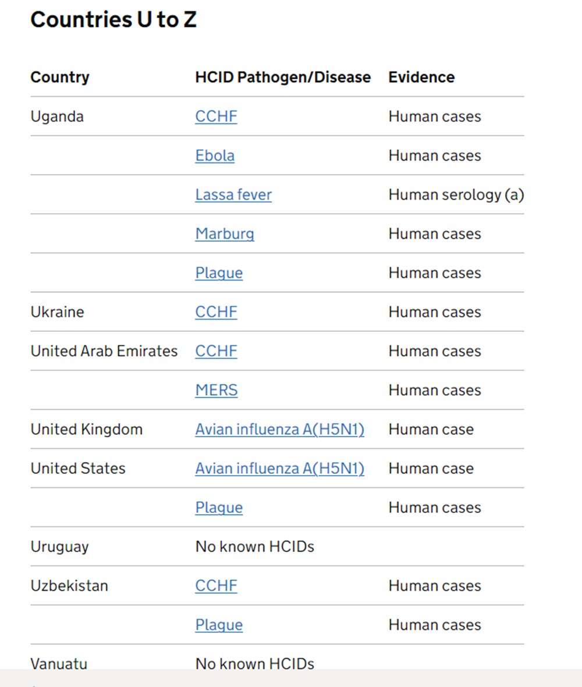Click the CCHF link for Uzbekistan
The image size is (582, 687).
216,585
